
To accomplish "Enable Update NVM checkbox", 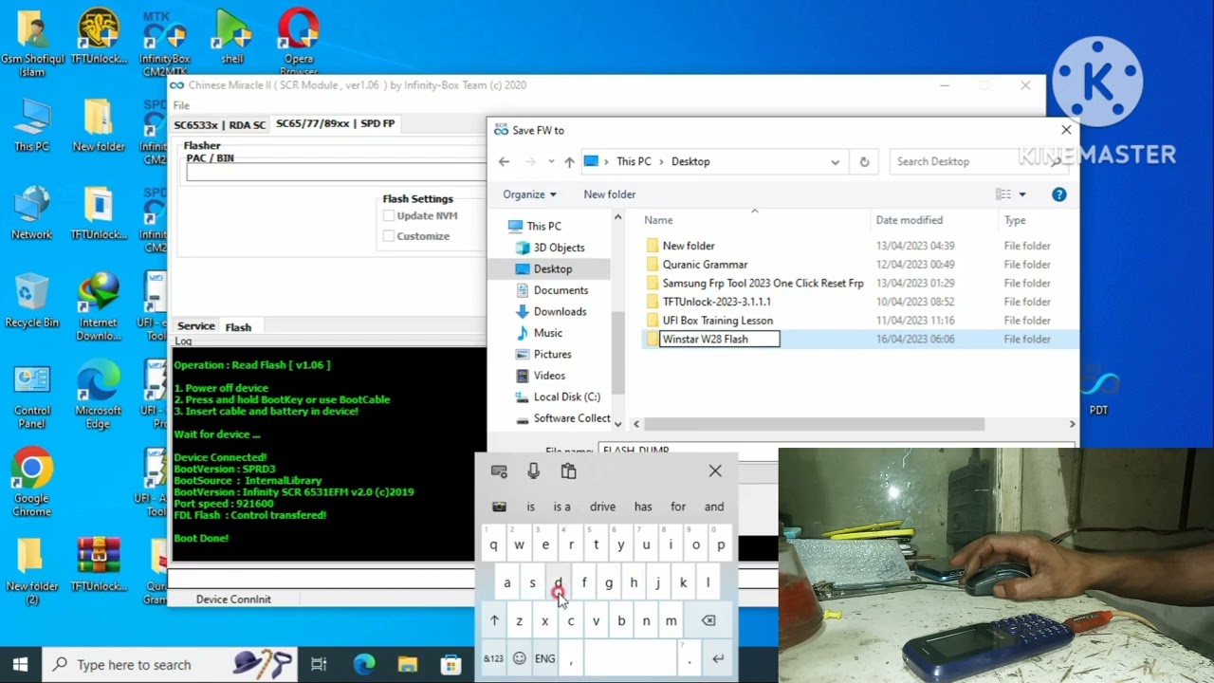I will (x=389, y=216).
